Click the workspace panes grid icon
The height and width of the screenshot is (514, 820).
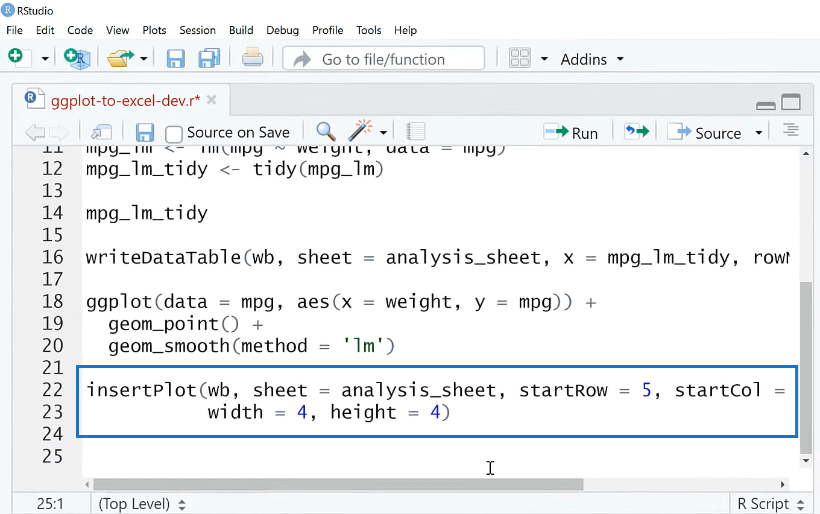coord(520,59)
